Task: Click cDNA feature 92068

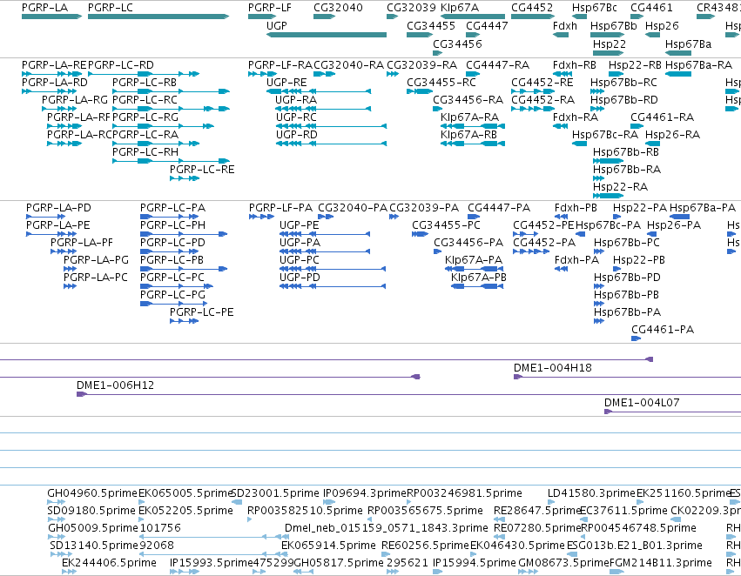Action: pyautogui.click(x=214, y=554)
